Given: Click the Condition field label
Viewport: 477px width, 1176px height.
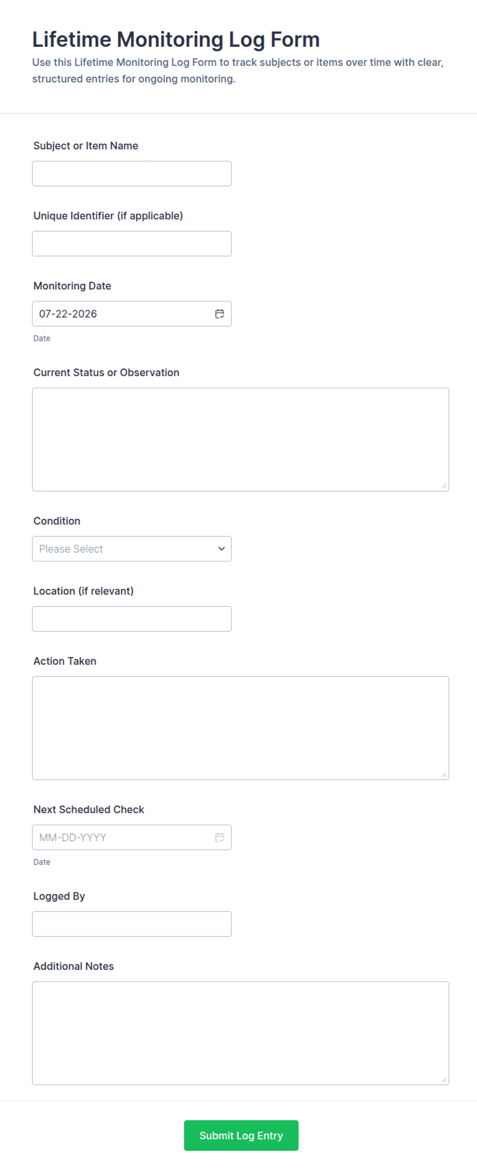Looking at the screenshot, I should (x=57, y=521).
